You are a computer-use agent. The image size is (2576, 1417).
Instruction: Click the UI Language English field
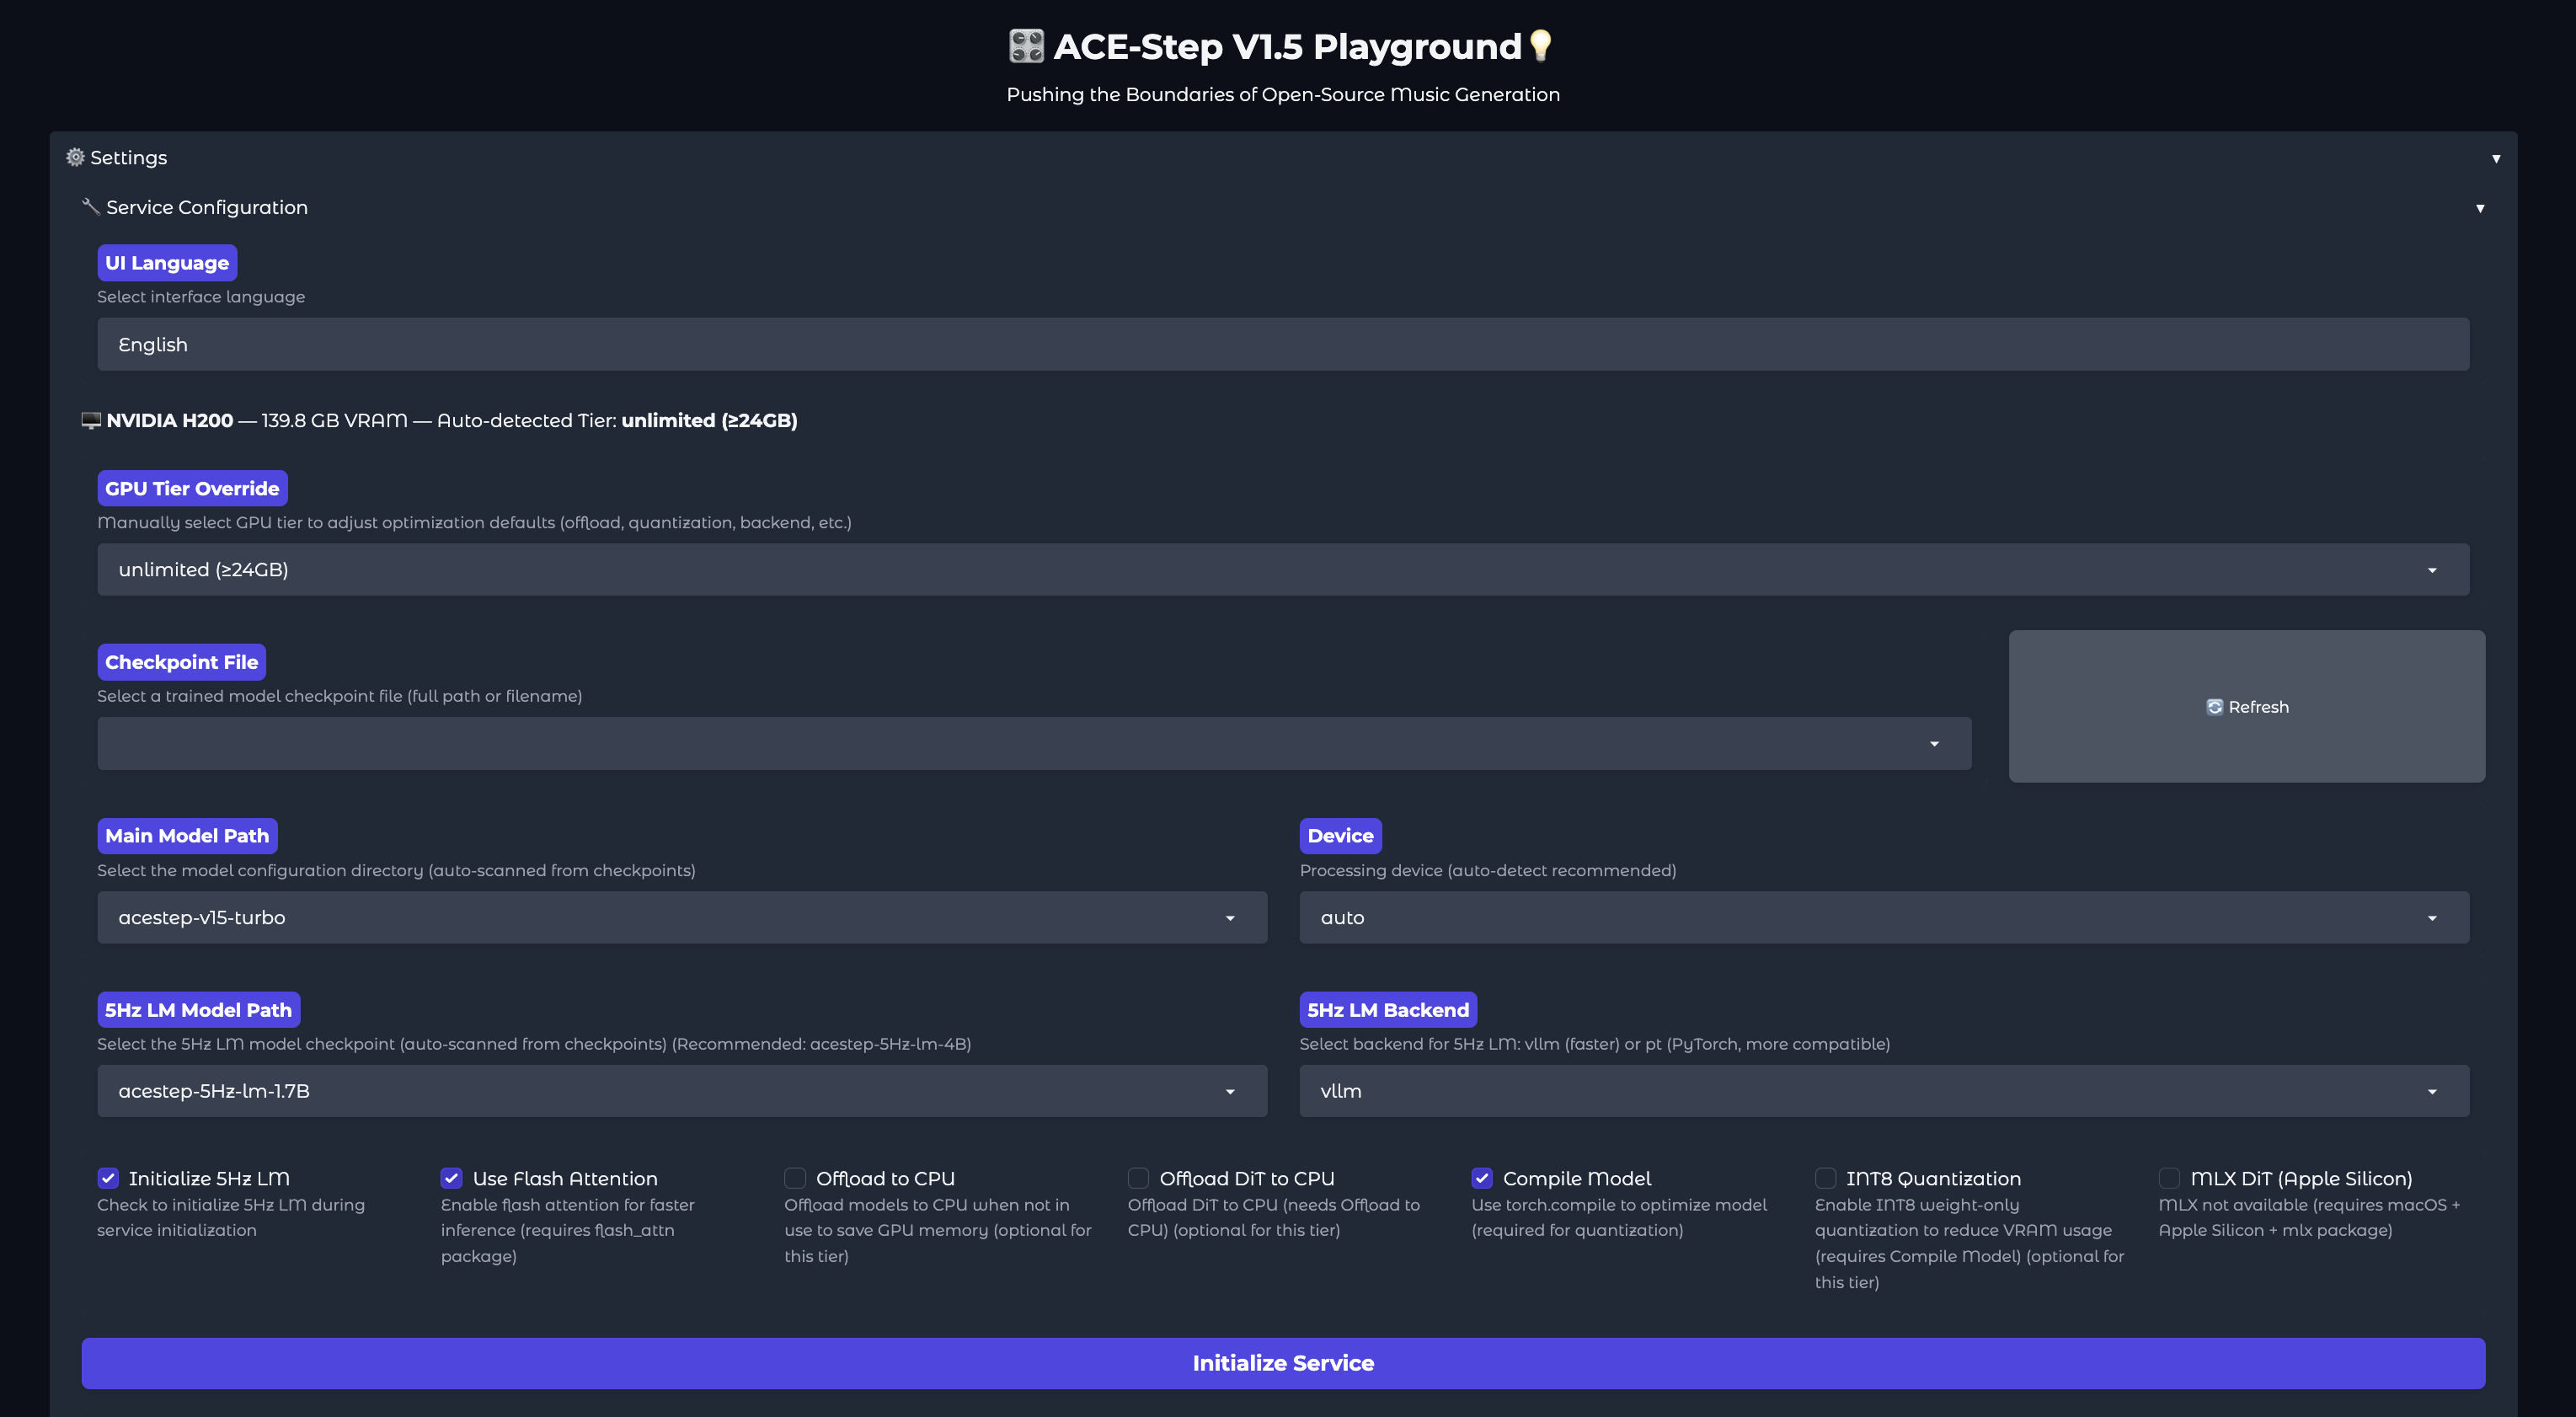(1282, 344)
